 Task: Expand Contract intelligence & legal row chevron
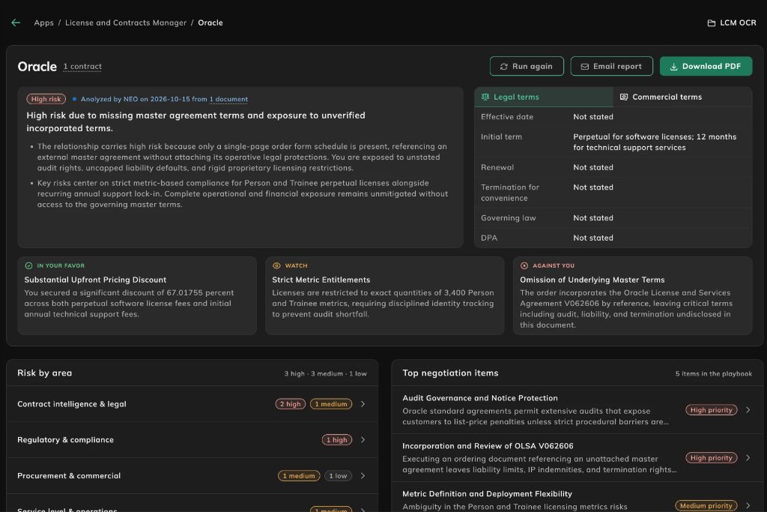[x=363, y=404]
